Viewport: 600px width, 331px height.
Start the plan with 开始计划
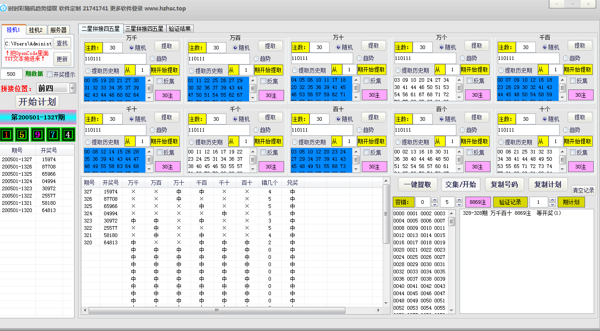coord(37,101)
